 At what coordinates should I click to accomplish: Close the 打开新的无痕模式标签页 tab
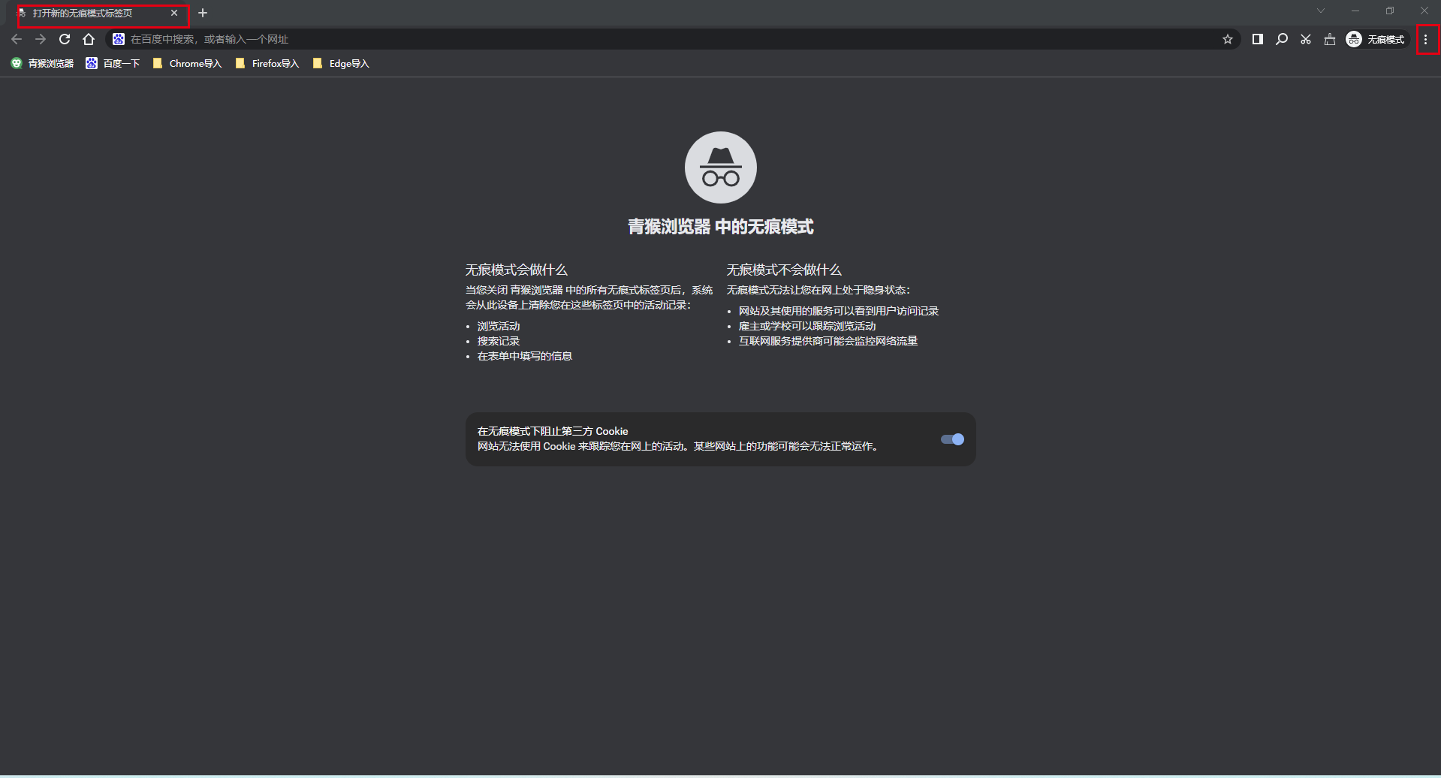[x=174, y=13]
